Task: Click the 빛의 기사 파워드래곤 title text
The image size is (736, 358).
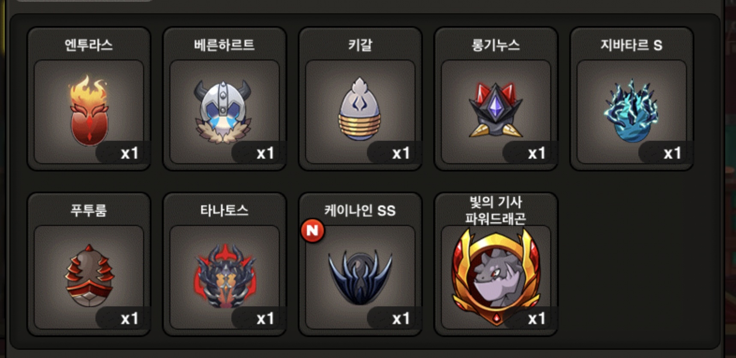Action: point(496,210)
